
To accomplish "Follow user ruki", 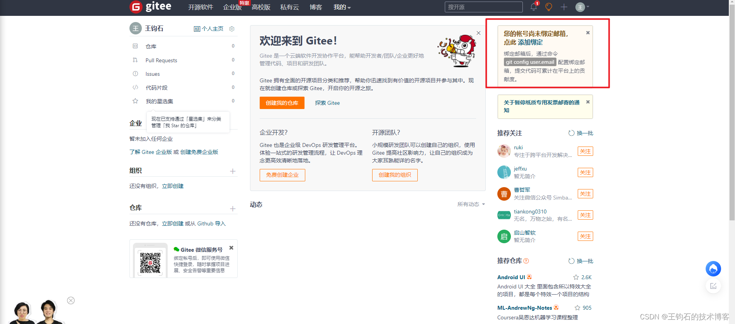I will tap(585, 151).
